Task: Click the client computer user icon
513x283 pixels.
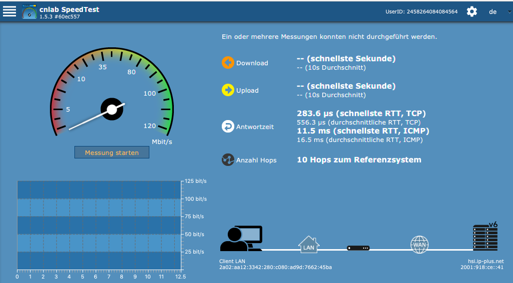Action: pyautogui.click(x=241, y=239)
